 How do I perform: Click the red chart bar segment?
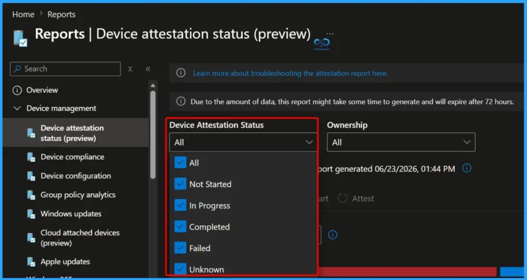pos(407,272)
